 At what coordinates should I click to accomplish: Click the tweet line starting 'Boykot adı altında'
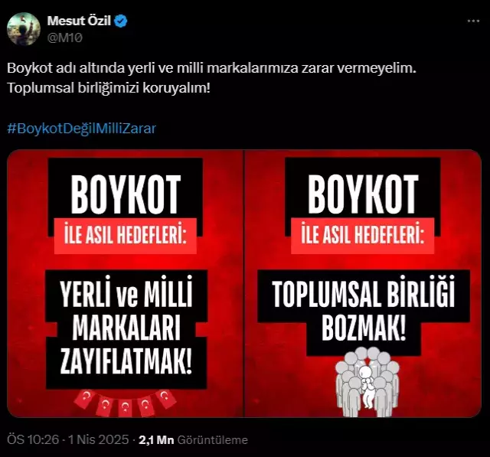pos(211,68)
